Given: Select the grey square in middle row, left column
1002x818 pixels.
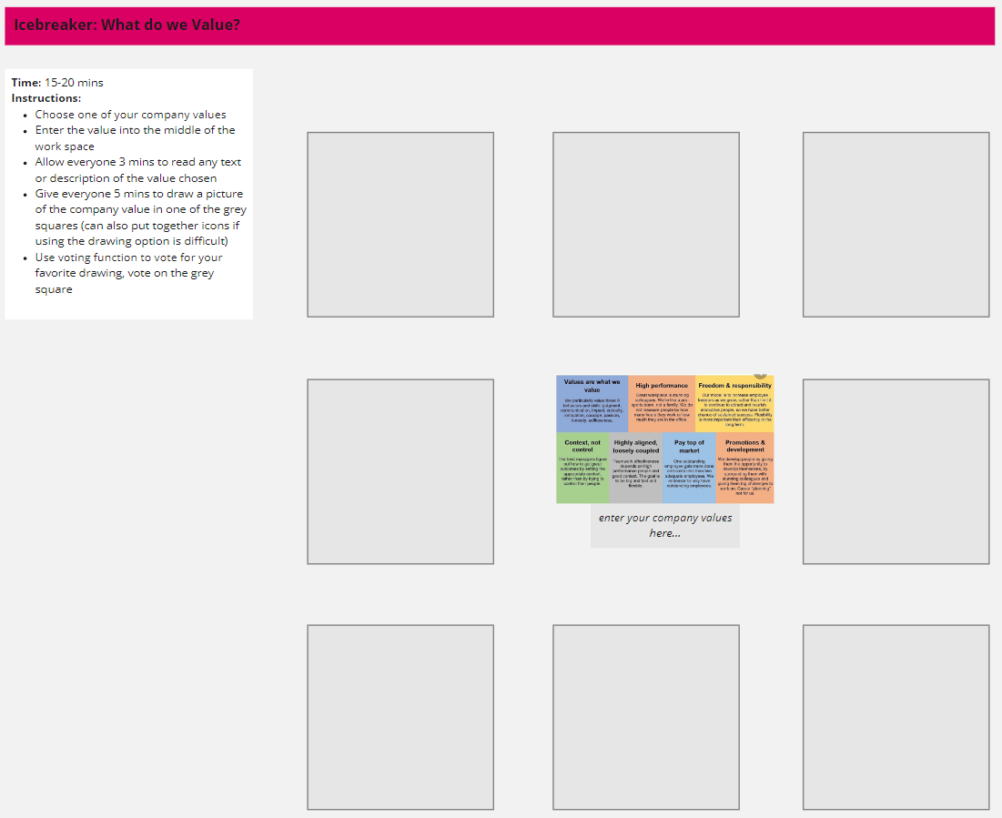Looking at the screenshot, I should [400, 471].
